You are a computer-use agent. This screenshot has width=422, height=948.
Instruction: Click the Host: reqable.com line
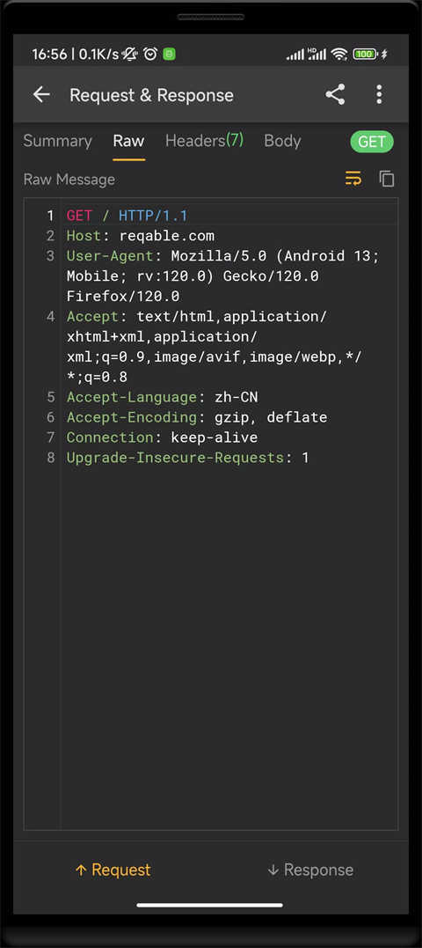pos(141,236)
